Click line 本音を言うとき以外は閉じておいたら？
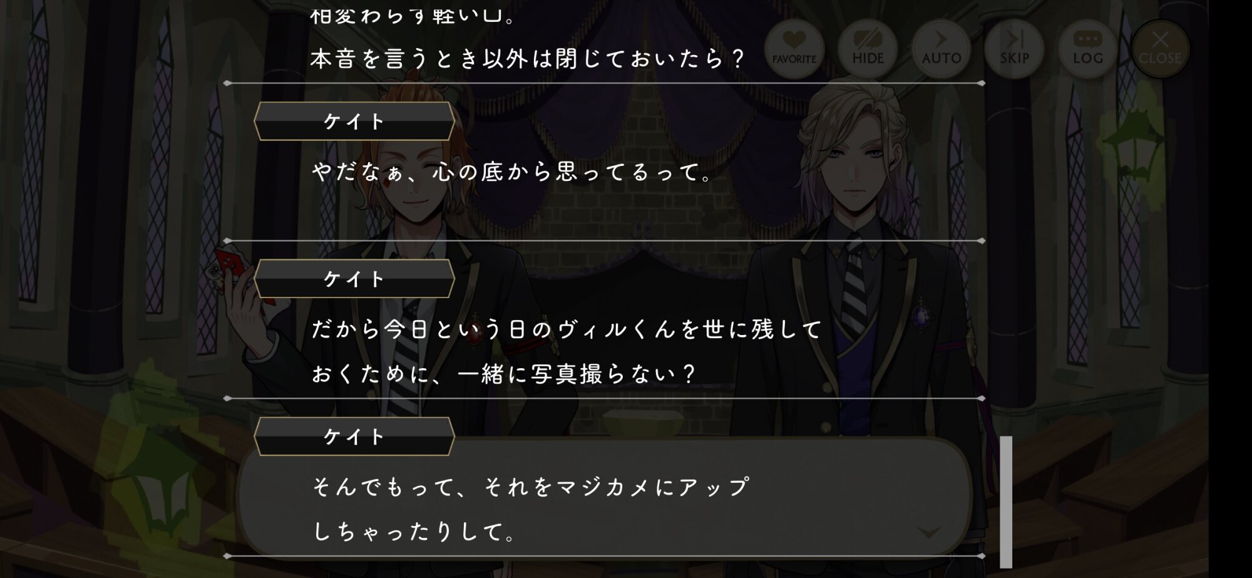Image resolution: width=1252 pixels, height=578 pixels. [x=528, y=59]
